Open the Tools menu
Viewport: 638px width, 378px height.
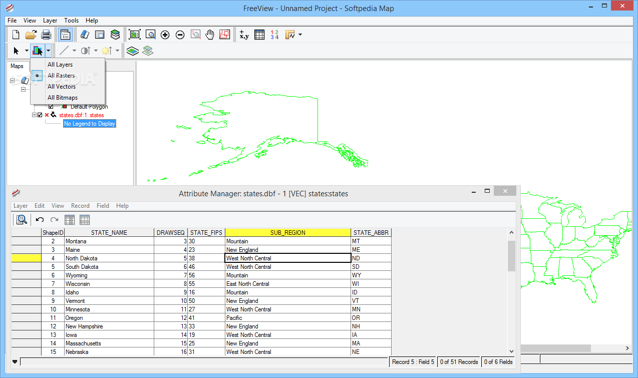(x=71, y=21)
